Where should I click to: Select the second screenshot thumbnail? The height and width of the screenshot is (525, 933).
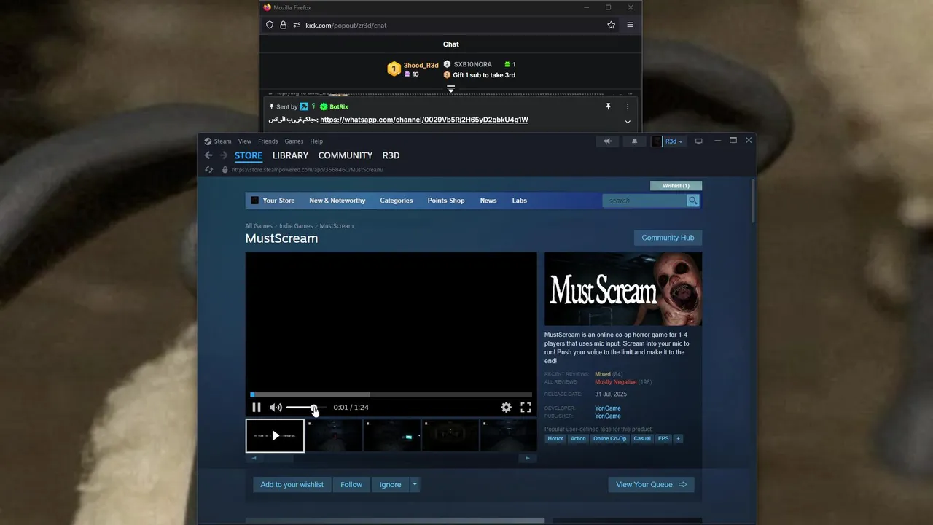click(334, 435)
